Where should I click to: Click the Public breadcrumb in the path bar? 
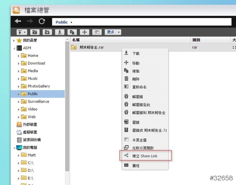pyautogui.click(x=62, y=22)
